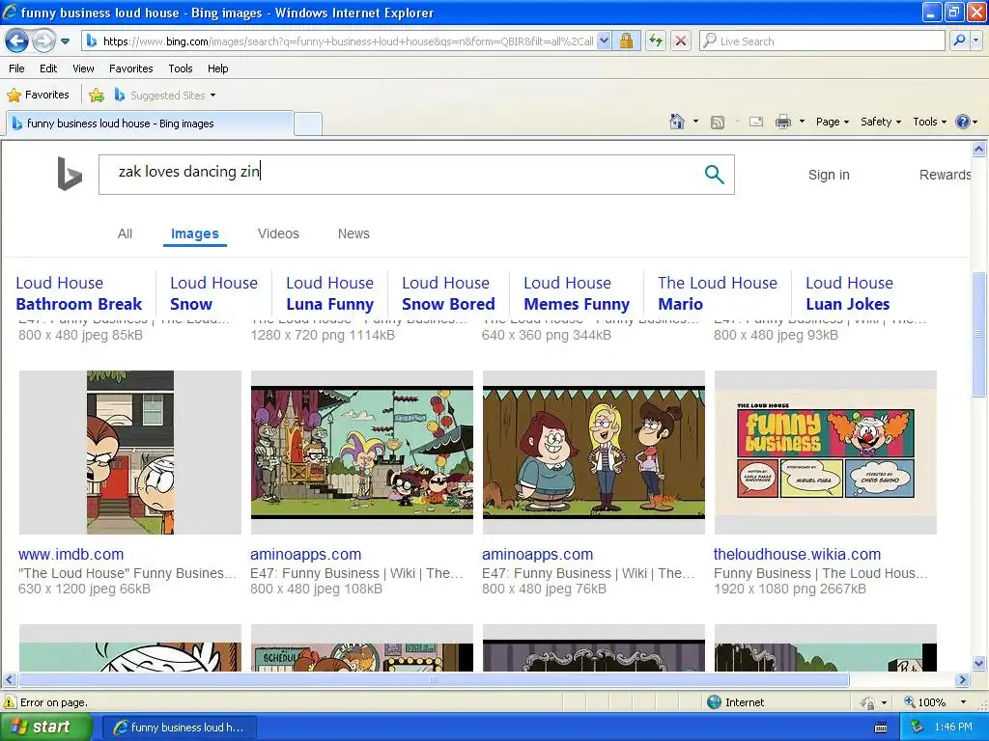Click the Print icon

782,122
